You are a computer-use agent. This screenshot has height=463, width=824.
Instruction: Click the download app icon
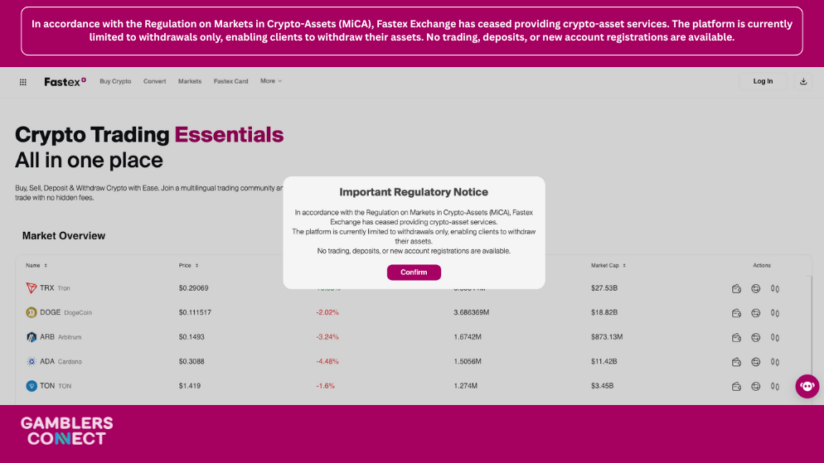pyautogui.click(x=803, y=81)
